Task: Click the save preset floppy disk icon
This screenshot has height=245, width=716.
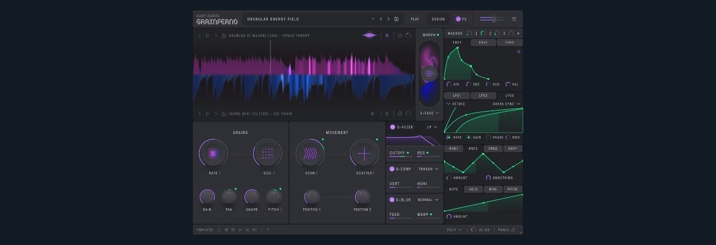Action: 396,19
